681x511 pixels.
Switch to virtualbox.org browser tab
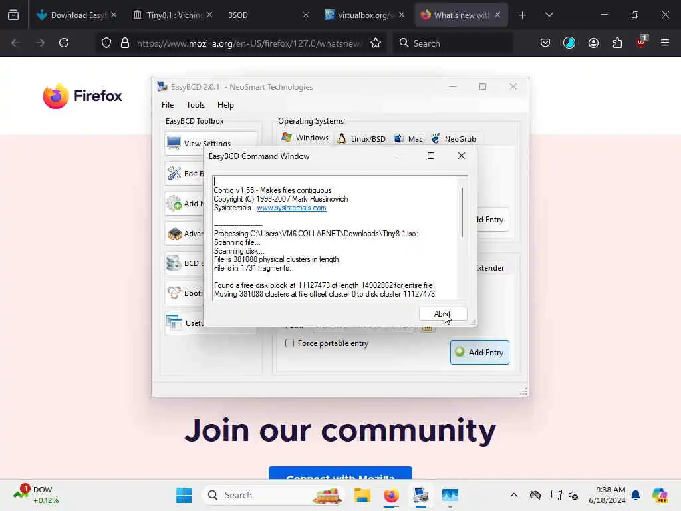point(364,15)
